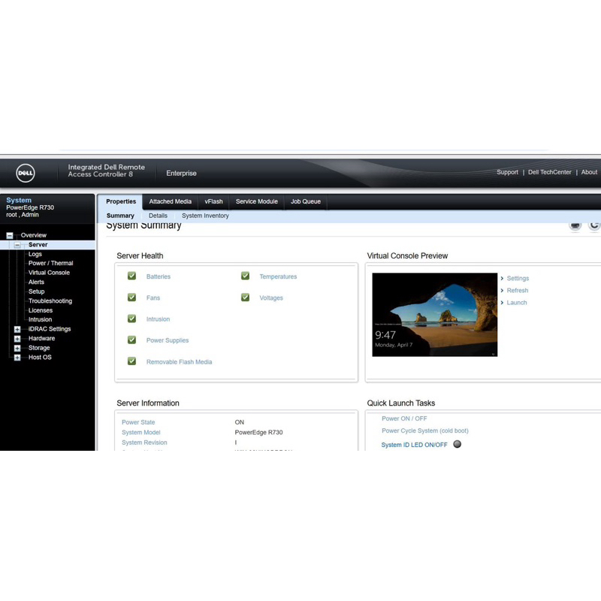Viewport: 601px width, 601px height.
Task: Click the green check icon beside Fans
Action: 131,297
